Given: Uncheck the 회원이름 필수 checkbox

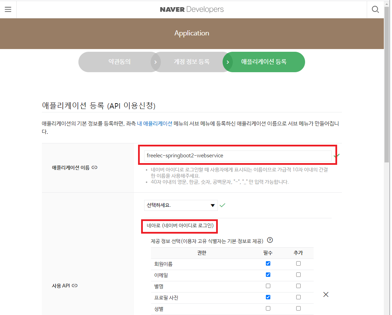Looking at the screenshot, I should pos(268,263).
